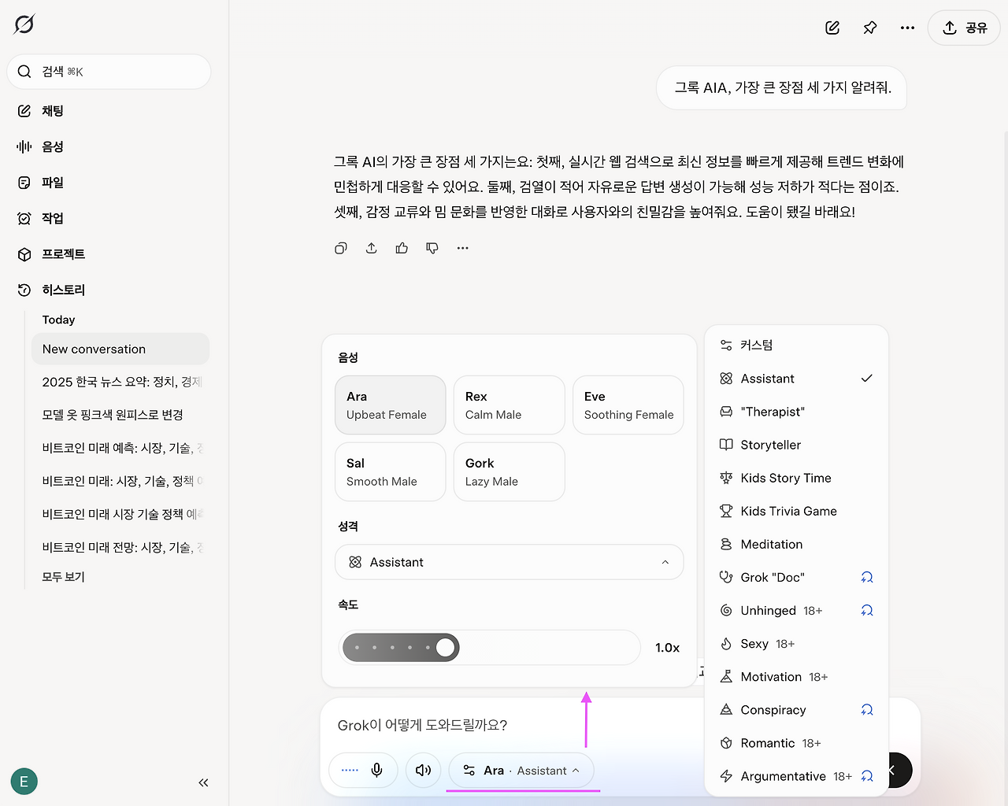Click the Grok logo icon

tap(24, 24)
